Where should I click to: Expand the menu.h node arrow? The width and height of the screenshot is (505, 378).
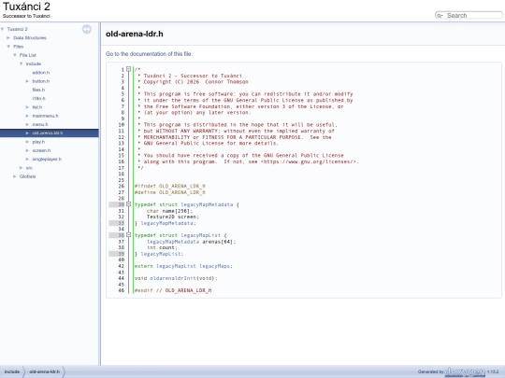tap(27, 124)
